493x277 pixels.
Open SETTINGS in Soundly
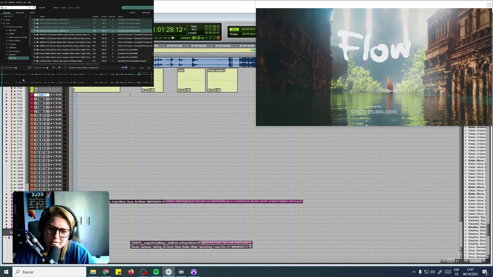pos(146,13)
